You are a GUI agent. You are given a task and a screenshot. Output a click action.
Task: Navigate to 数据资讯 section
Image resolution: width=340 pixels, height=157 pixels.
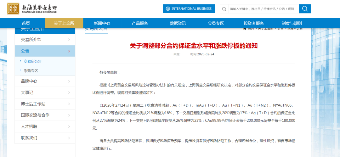(178, 23)
